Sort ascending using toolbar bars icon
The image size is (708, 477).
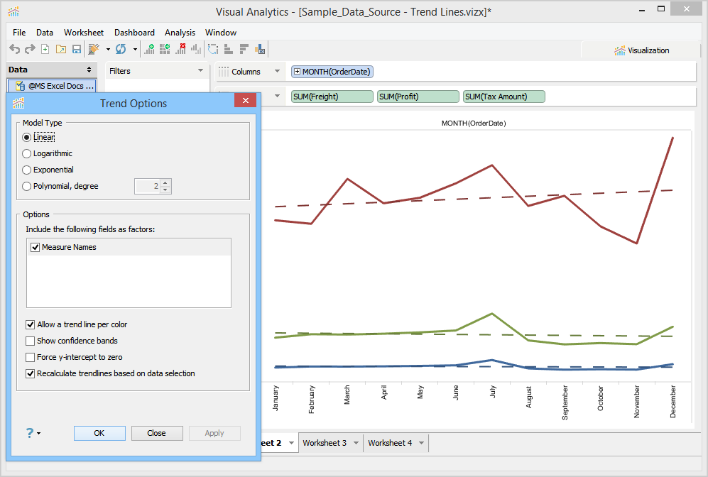pos(229,49)
